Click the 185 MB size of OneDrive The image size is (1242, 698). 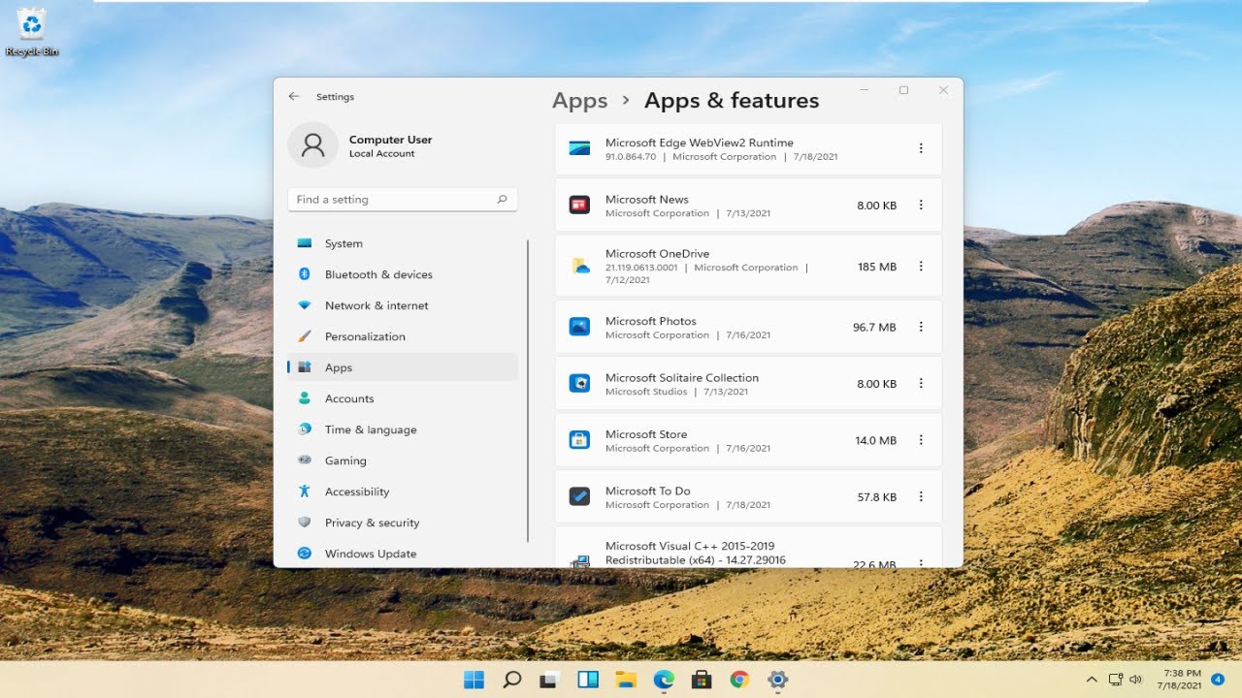tap(877, 267)
